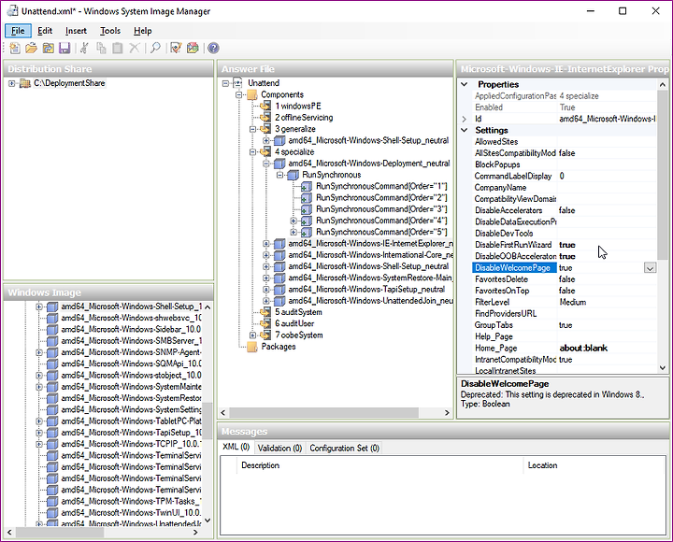
Task: Click the 5 auditSystem pass icon
Action: pyautogui.click(x=265, y=312)
